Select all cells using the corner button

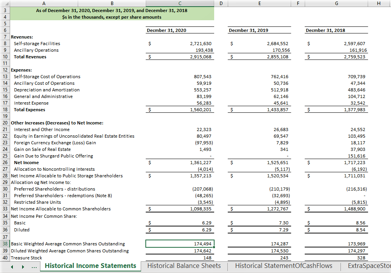click(4, 3)
